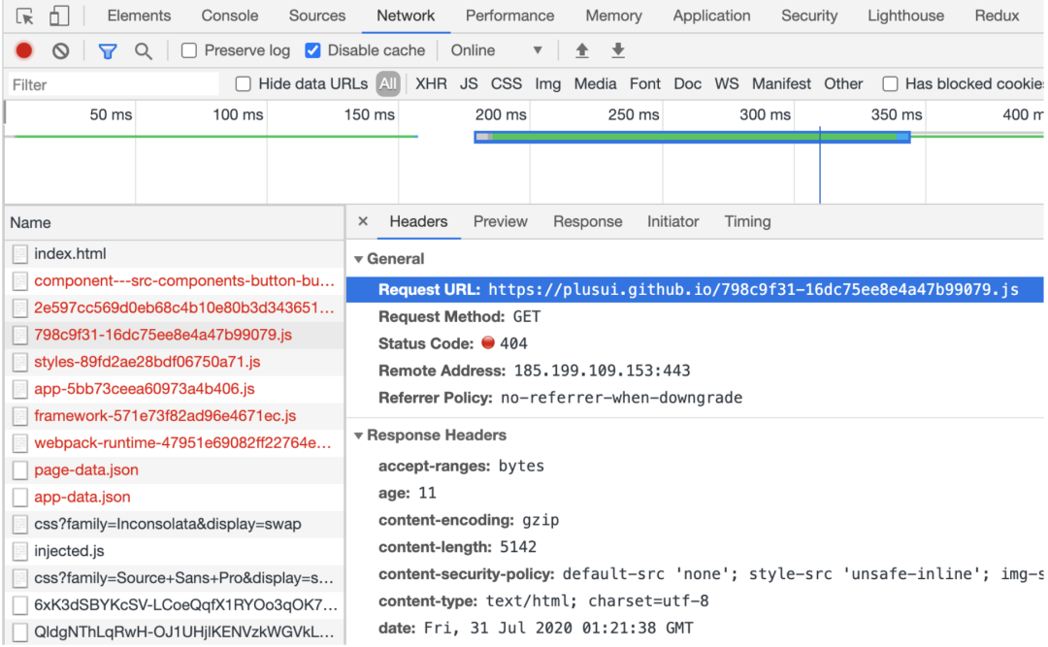Click the file icon beside page-data.json

(x=20, y=470)
